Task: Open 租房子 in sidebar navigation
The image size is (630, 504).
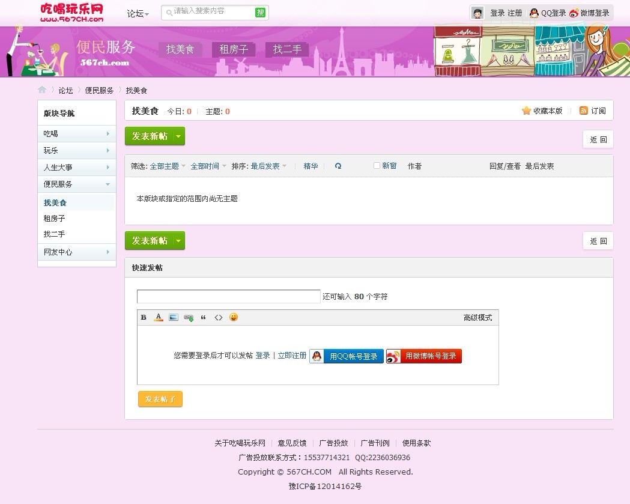Action: point(54,218)
